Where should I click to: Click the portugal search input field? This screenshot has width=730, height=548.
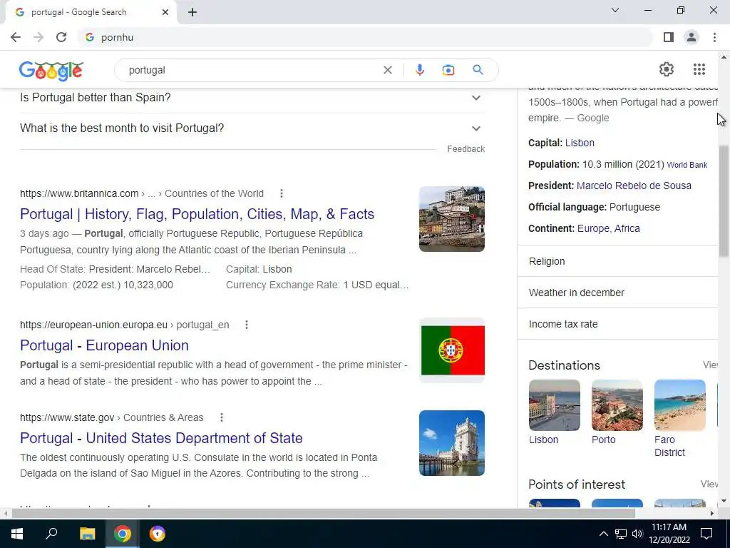pos(252,70)
